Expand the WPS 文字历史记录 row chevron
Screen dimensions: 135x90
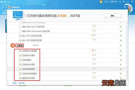click(x=121, y=36)
